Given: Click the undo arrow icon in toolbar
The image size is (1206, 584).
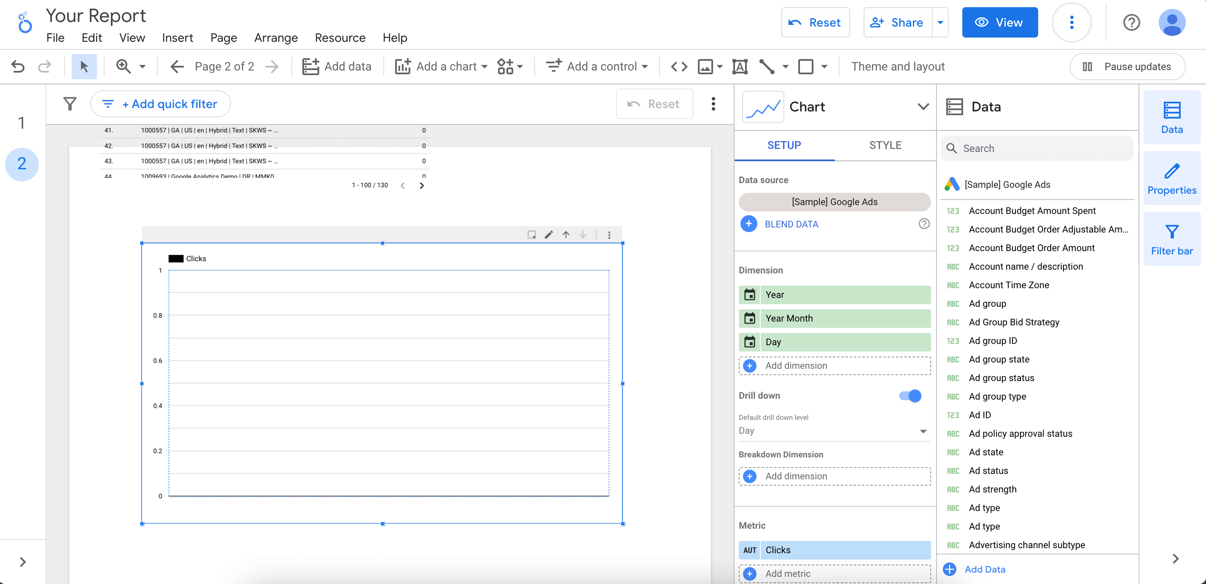Looking at the screenshot, I should tap(18, 67).
